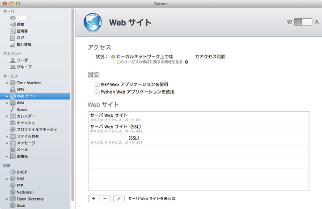Open the ログ logs icon
Viewport: 322px width, 209px height.
tap(13, 38)
